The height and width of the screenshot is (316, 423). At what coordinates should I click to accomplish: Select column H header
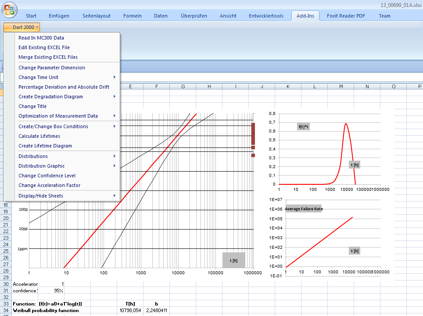[x=209, y=86]
